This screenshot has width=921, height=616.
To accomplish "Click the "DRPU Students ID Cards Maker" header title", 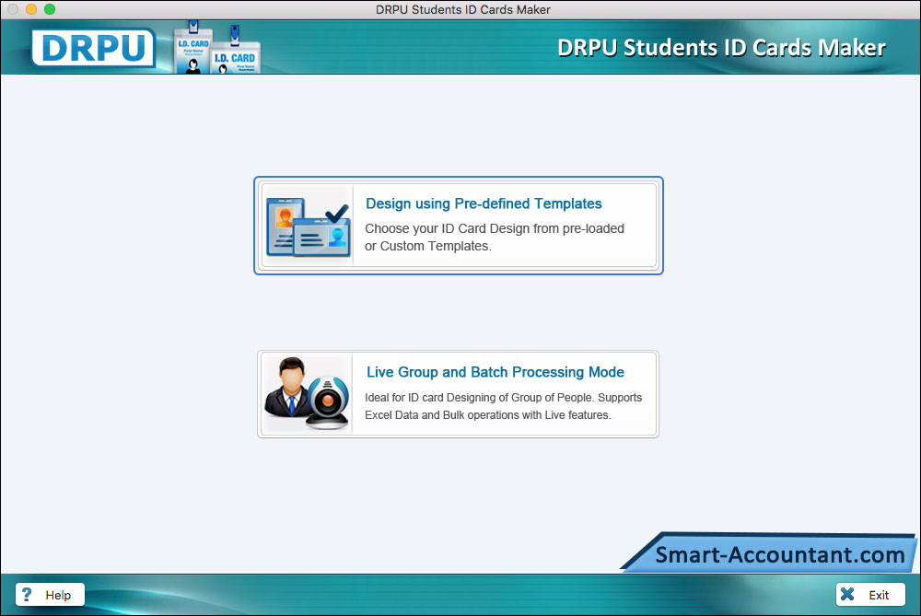I will (x=721, y=48).
